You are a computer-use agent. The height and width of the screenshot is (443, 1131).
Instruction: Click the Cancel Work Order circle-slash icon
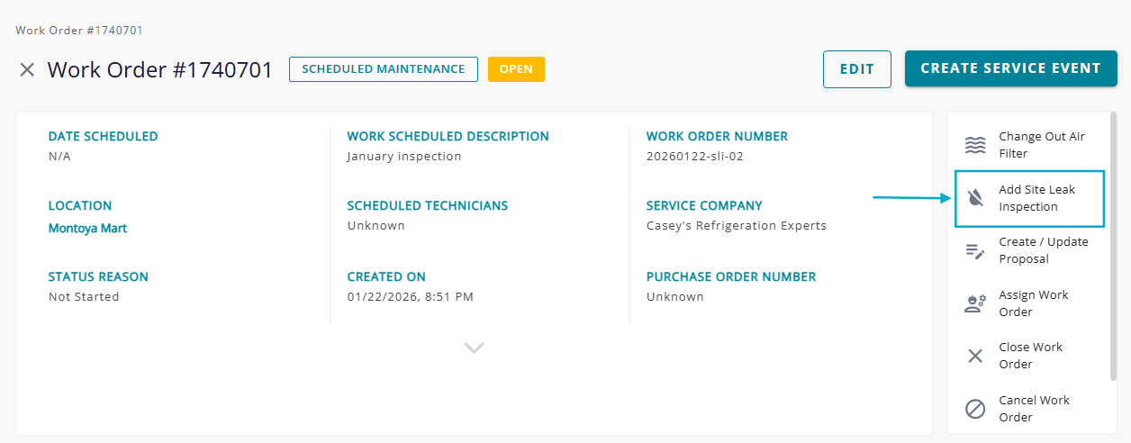coord(975,409)
